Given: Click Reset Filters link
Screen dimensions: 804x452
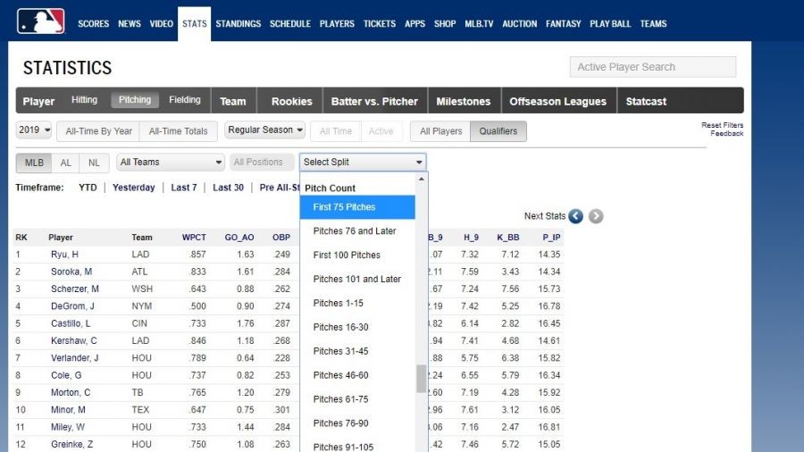Looking at the screenshot, I should coord(722,125).
